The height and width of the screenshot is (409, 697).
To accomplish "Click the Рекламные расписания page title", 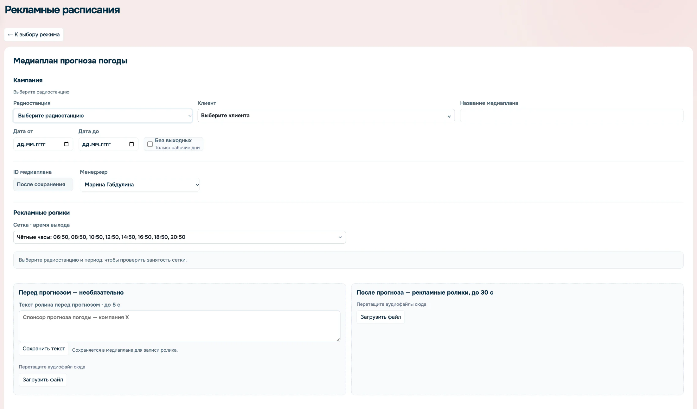I will click(x=62, y=10).
